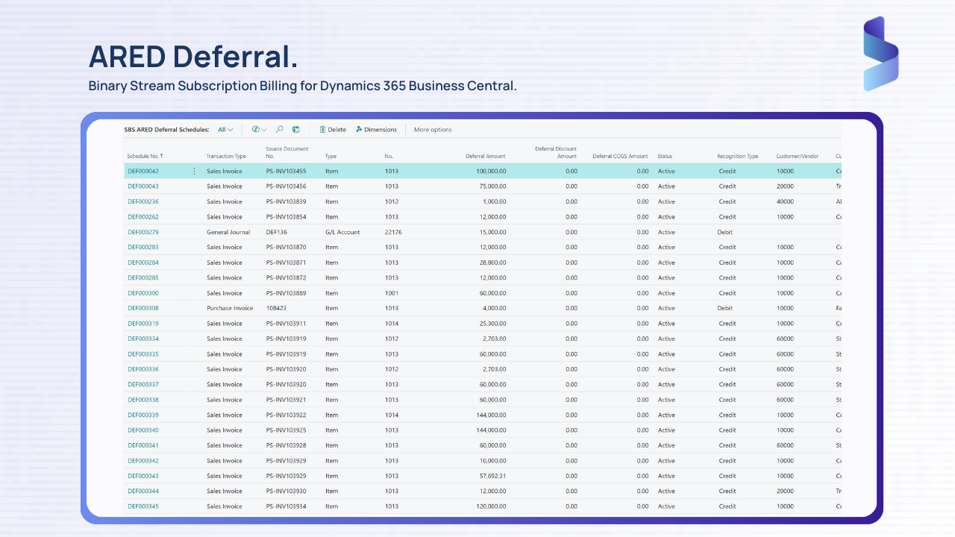Click the analyze mode icon beside search

tap(296, 130)
